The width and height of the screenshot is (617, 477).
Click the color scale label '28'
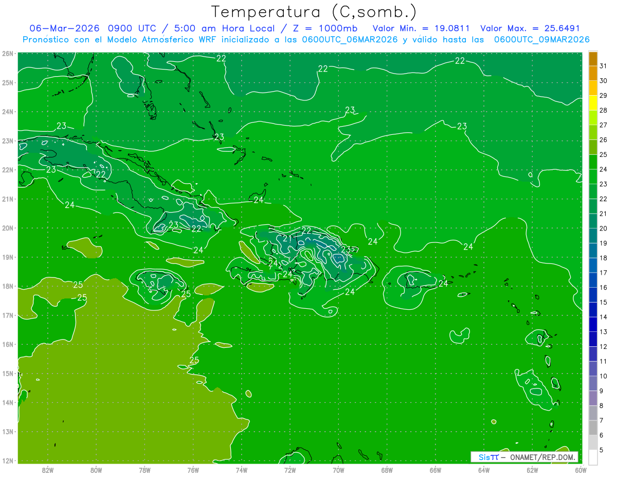(603, 111)
